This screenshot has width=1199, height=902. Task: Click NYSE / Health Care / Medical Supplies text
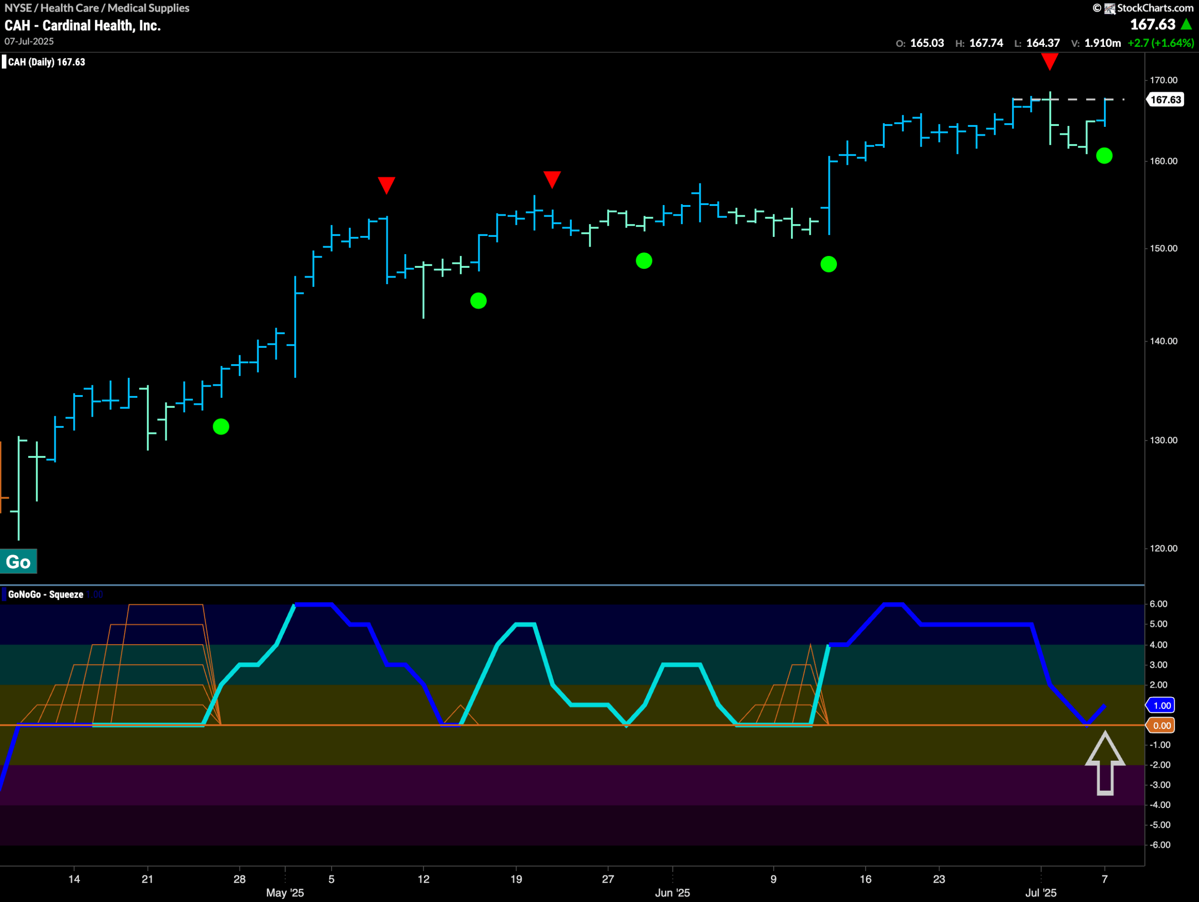click(x=97, y=7)
